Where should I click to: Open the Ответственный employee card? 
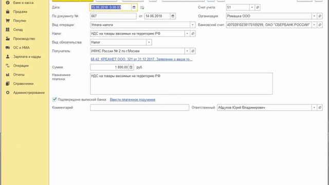320,107
